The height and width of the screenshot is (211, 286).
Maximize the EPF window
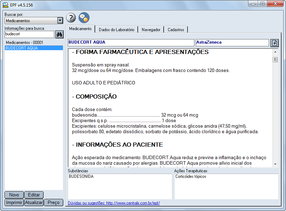(262, 4)
